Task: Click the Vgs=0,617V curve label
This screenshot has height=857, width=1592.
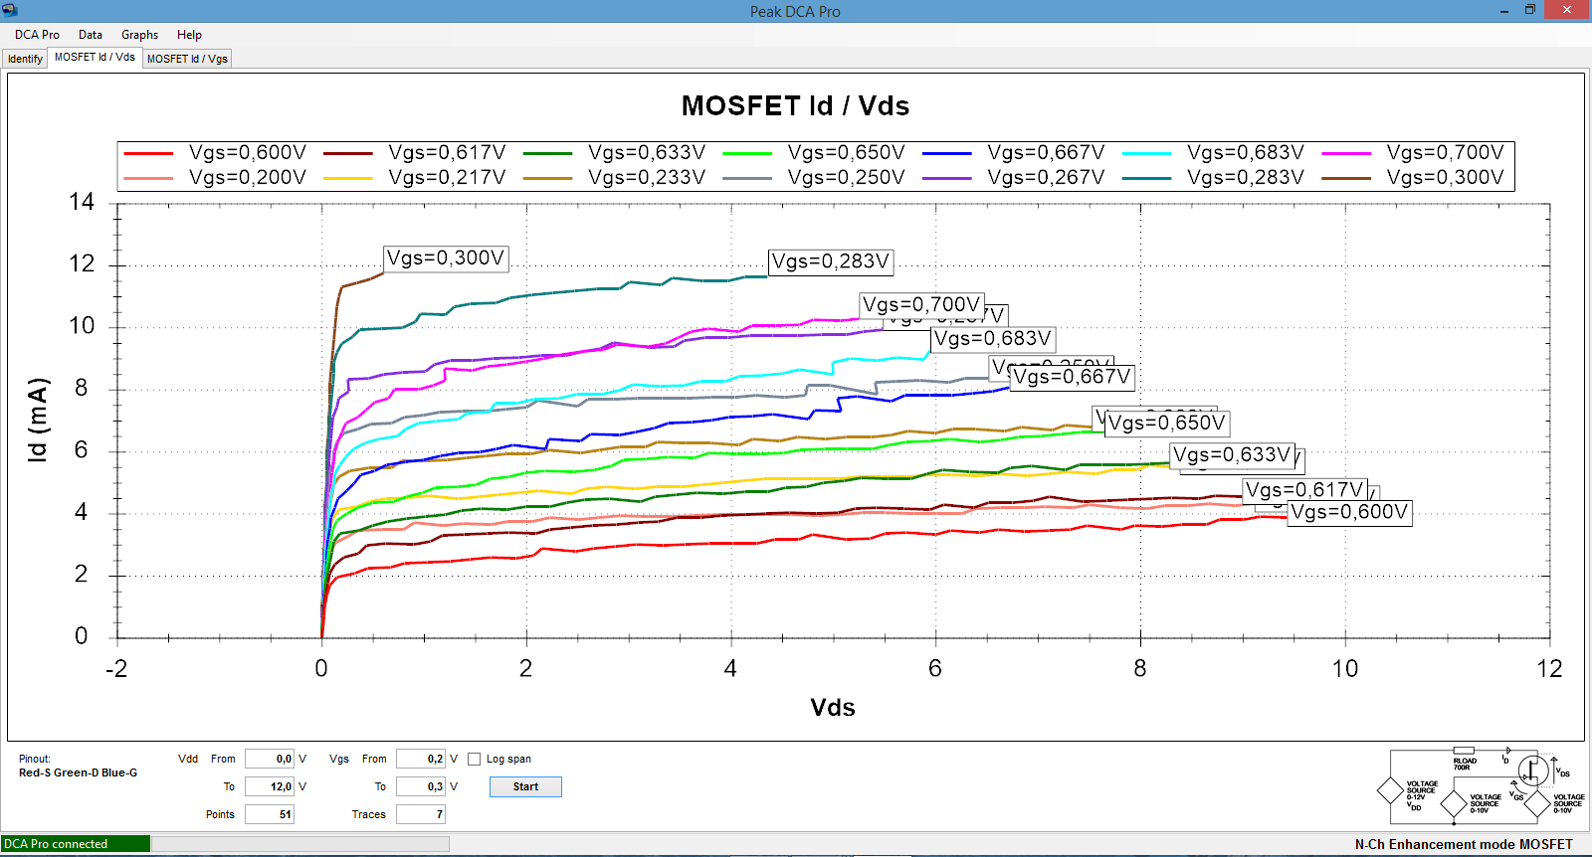Action: pos(1304,490)
